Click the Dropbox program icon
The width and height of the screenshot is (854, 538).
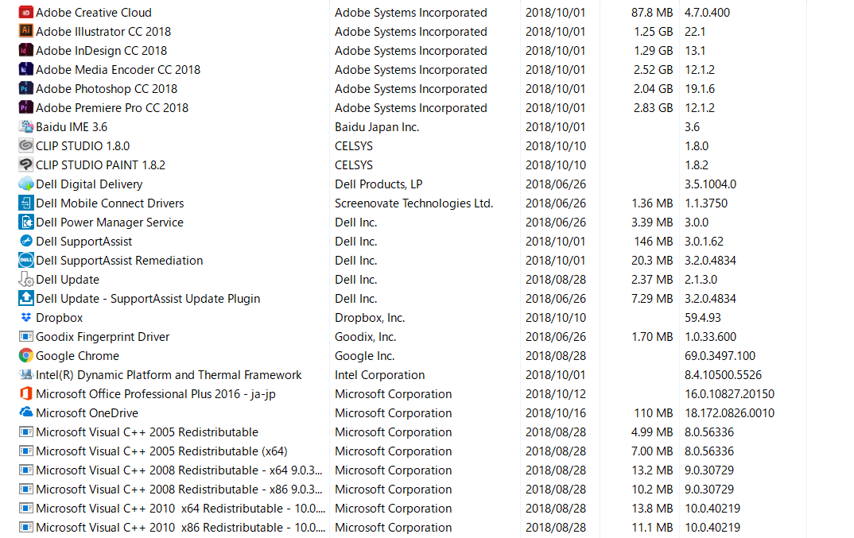[x=25, y=318]
